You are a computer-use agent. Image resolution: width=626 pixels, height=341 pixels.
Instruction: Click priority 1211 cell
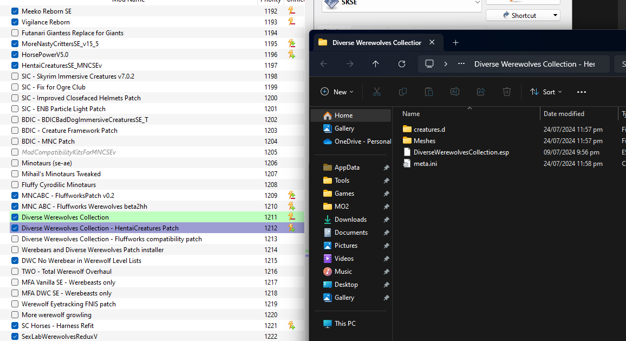tap(271, 217)
